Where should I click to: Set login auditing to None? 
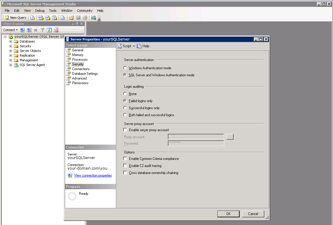(x=125, y=94)
